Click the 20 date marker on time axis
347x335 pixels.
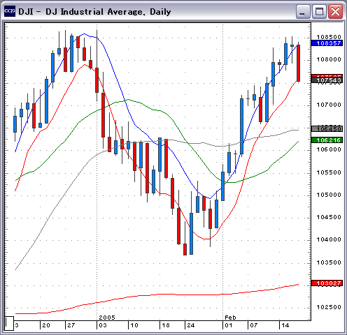[x=46, y=325]
